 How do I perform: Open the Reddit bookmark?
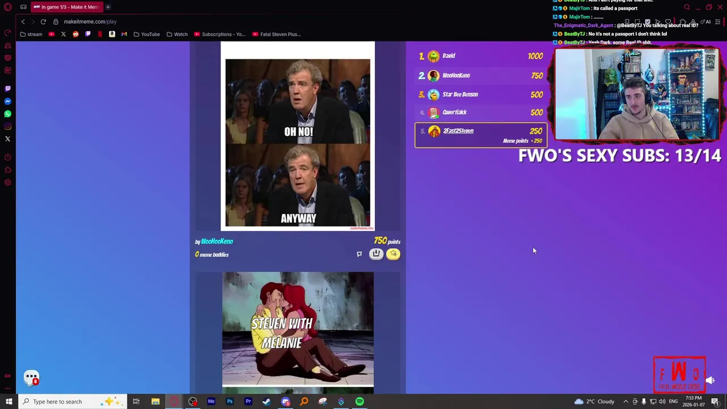pos(76,34)
